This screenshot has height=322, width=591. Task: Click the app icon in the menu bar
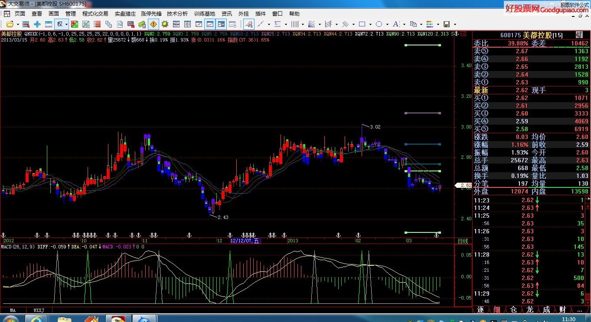click(x=7, y=14)
